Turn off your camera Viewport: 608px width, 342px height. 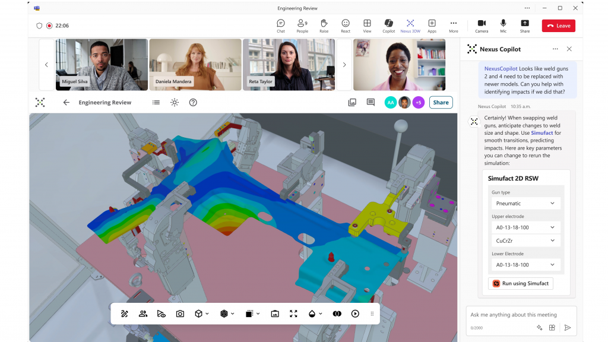click(x=482, y=25)
